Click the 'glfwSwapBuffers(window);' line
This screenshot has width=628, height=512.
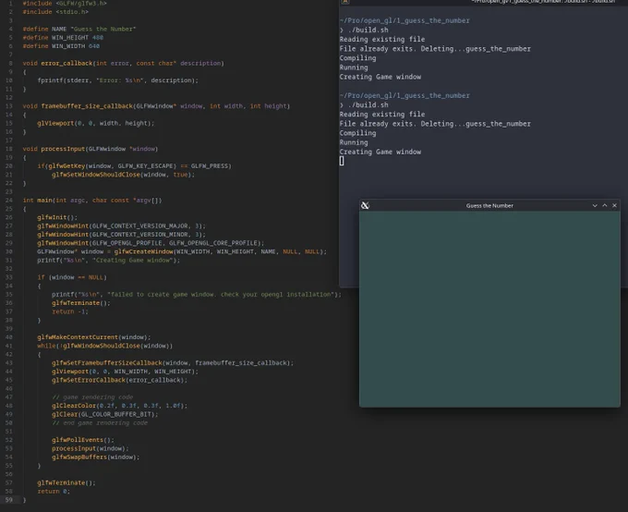pos(96,457)
